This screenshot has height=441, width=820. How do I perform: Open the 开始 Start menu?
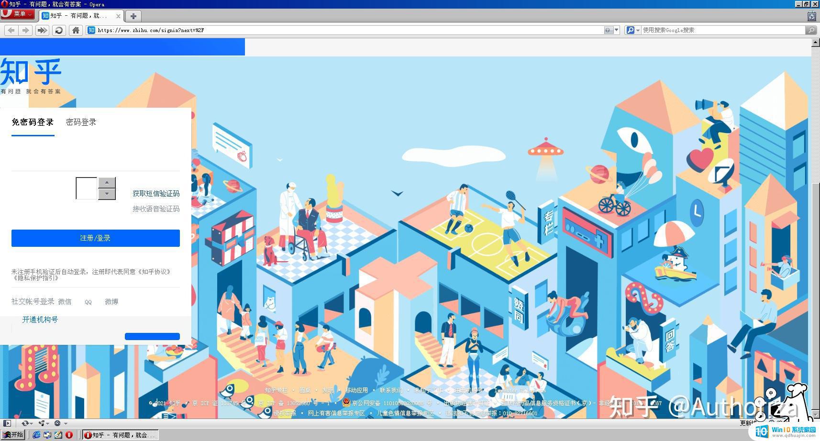(13, 435)
